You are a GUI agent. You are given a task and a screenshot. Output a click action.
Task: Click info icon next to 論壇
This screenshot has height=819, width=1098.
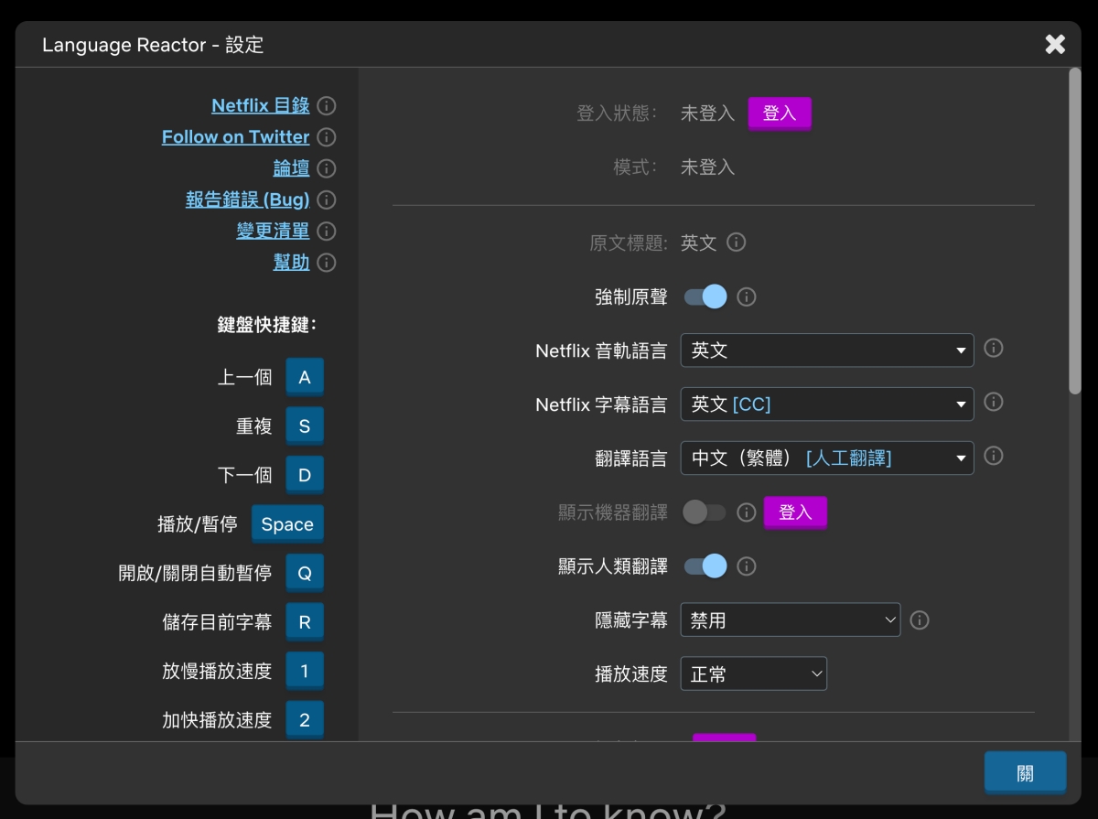[x=326, y=168]
